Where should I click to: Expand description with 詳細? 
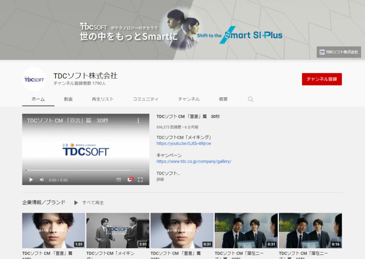click(x=160, y=180)
